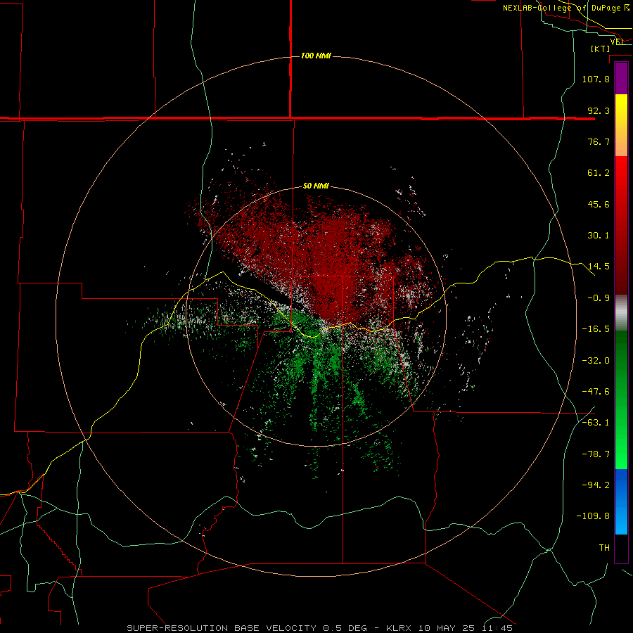The height and width of the screenshot is (633, 633).
Task: Click the -94.2 velocity scale value
Action: [596, 485]
